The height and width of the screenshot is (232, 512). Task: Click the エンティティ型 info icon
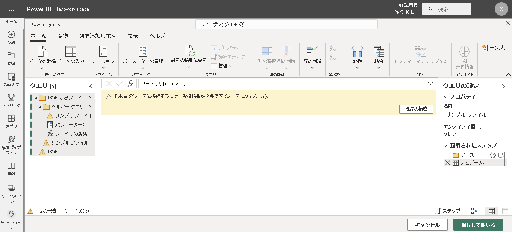(479, 127)
